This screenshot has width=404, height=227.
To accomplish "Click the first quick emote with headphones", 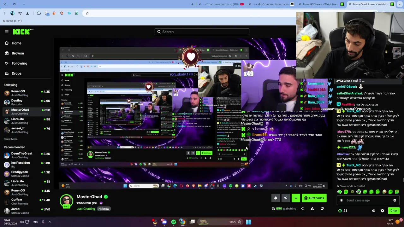I will click(340, 192).
